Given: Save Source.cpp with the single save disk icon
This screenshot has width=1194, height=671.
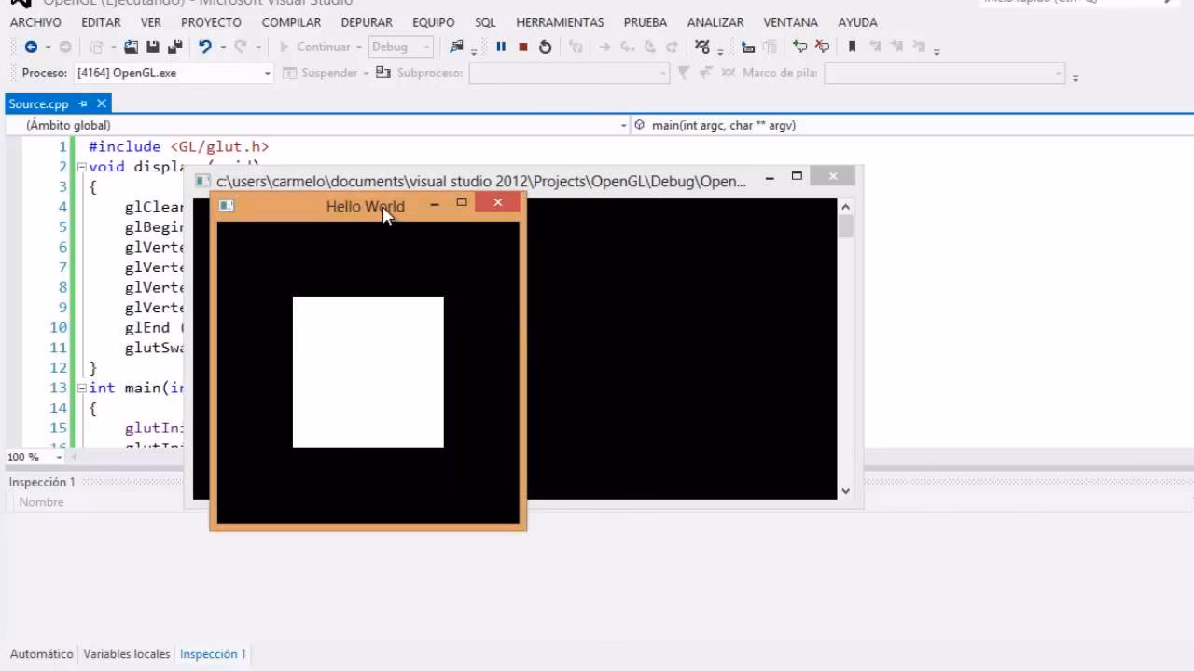Looking at the screenshot, I should (x=152, y=47).
